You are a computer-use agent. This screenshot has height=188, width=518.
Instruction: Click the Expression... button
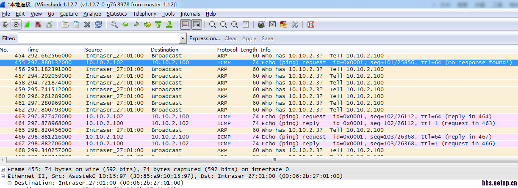click(x=204, y=38)
